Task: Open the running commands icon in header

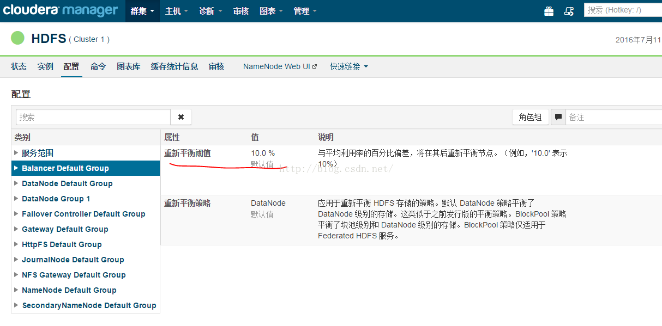Action: [569, 11]
